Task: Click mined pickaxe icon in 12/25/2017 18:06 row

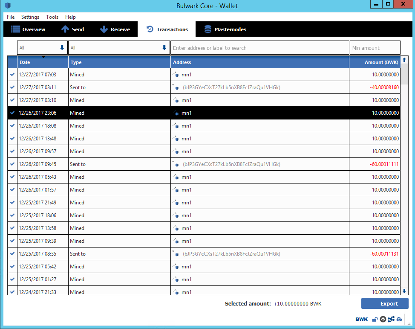Action: [x=176, y=215]
